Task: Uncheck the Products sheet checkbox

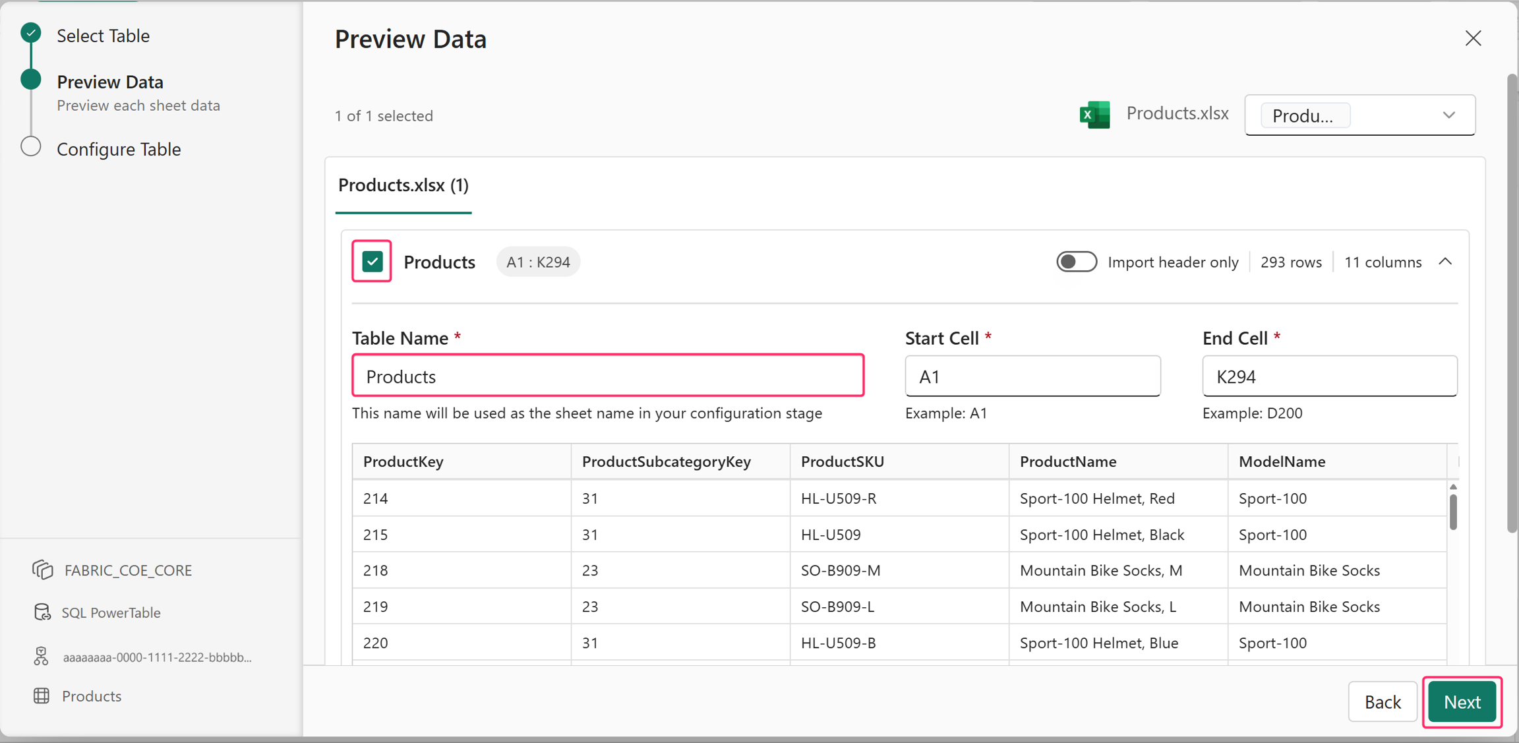Action: tap(372, 262)
